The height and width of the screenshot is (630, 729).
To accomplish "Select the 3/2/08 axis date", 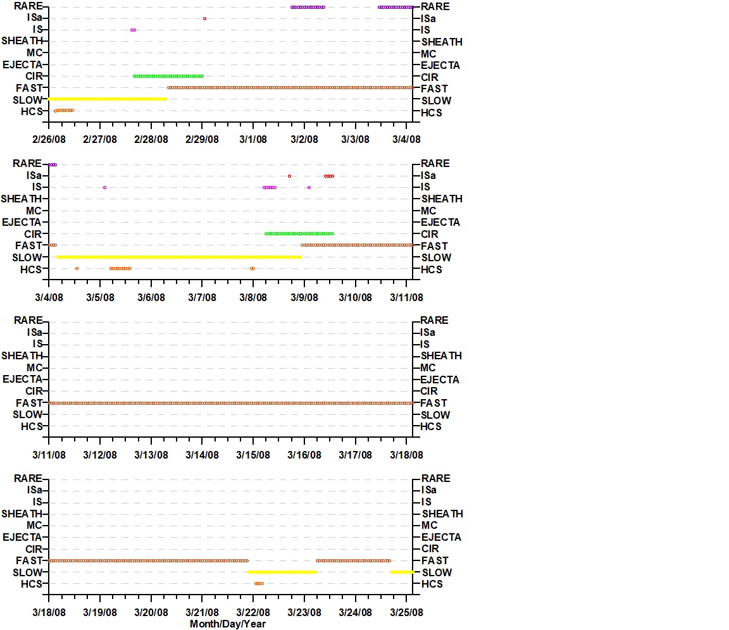I will coord(304,139).
